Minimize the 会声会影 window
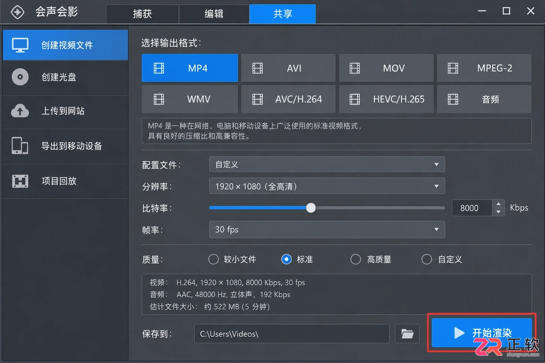The width and height of the screenshot is (545, 363). click(x=482, y=11)
